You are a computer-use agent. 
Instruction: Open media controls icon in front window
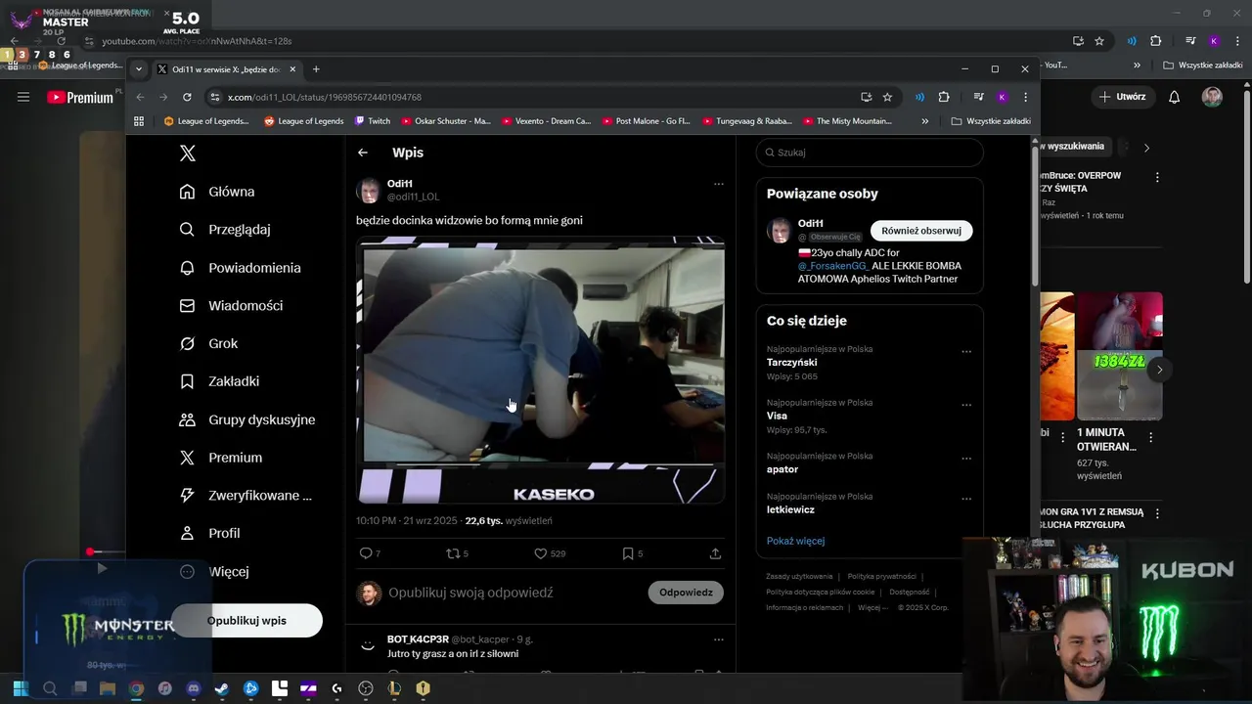pyautogui.click(x=978, y=97)
